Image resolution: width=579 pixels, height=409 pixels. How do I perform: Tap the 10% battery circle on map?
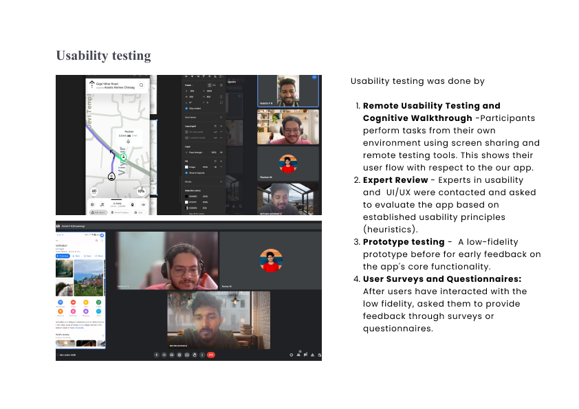click(141, 191)
